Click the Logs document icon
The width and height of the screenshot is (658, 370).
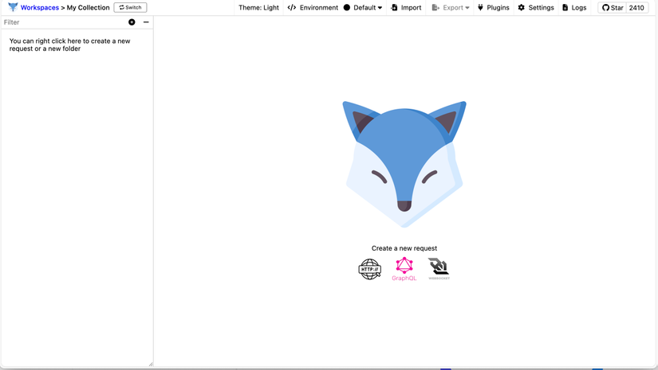[565, 7]
